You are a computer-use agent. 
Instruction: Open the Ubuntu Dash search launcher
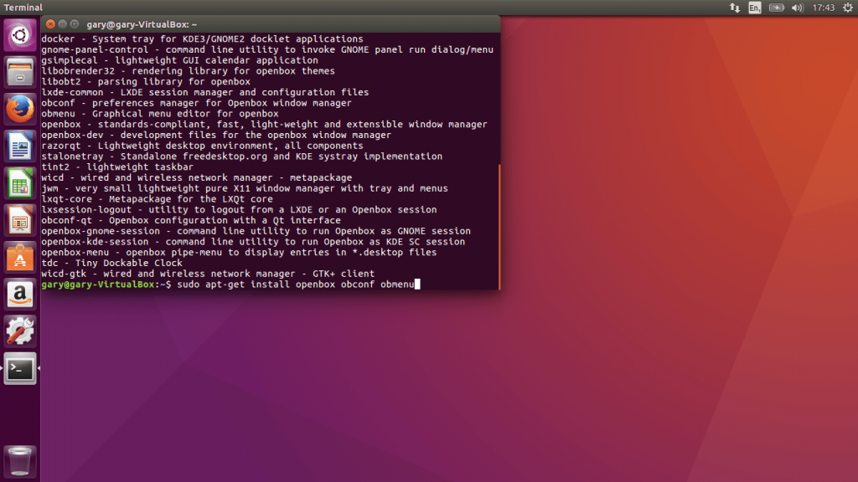pos(20,35)
